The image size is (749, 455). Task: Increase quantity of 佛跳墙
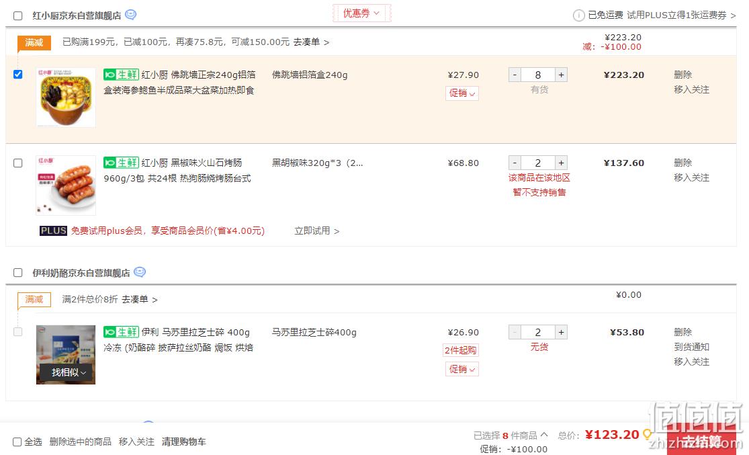pos(562,75)
